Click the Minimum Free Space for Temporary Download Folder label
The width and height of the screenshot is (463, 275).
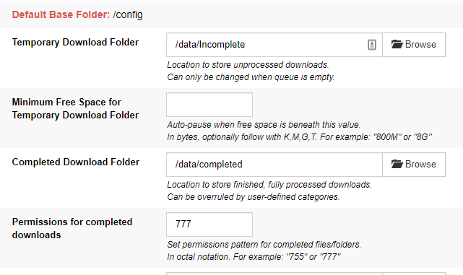pos(75,108)
